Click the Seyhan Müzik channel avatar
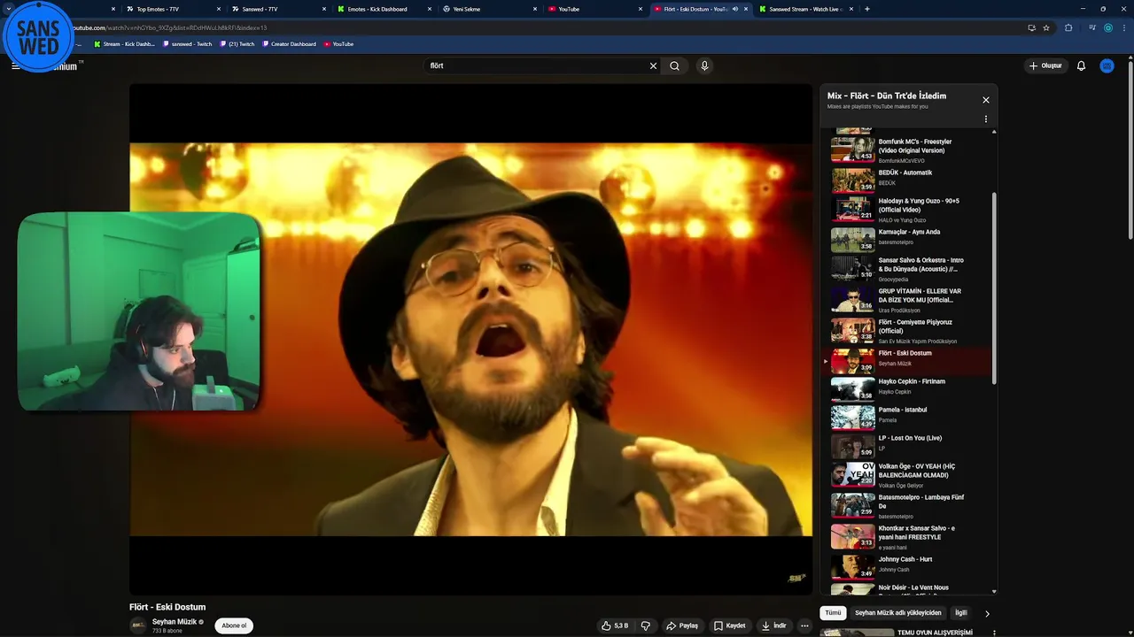Screen dimensions: 1134x637 coord(138,625)
